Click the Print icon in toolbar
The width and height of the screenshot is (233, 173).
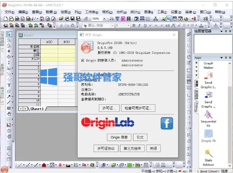pos(112,19)
